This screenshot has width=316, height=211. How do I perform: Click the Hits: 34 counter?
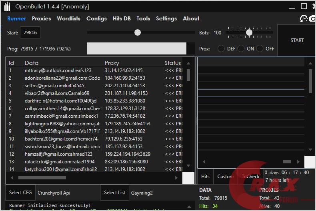pos(208,206)
